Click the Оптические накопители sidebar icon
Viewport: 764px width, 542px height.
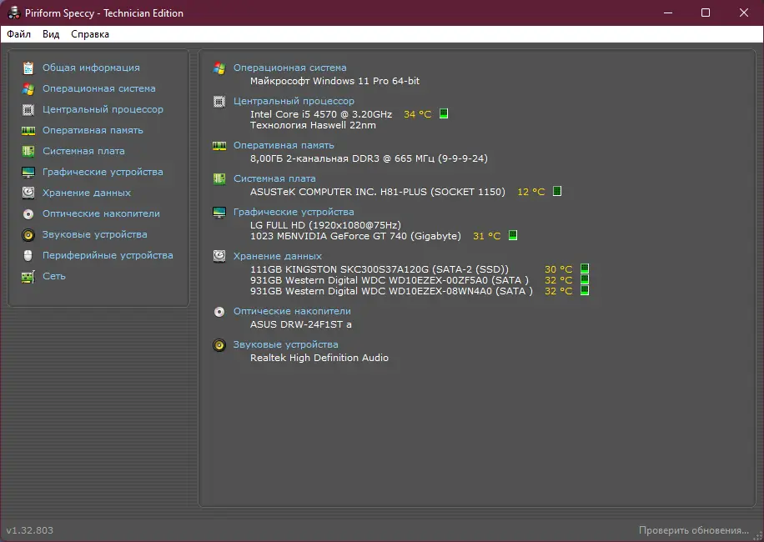pyautogui.click(x=30, y=213)
